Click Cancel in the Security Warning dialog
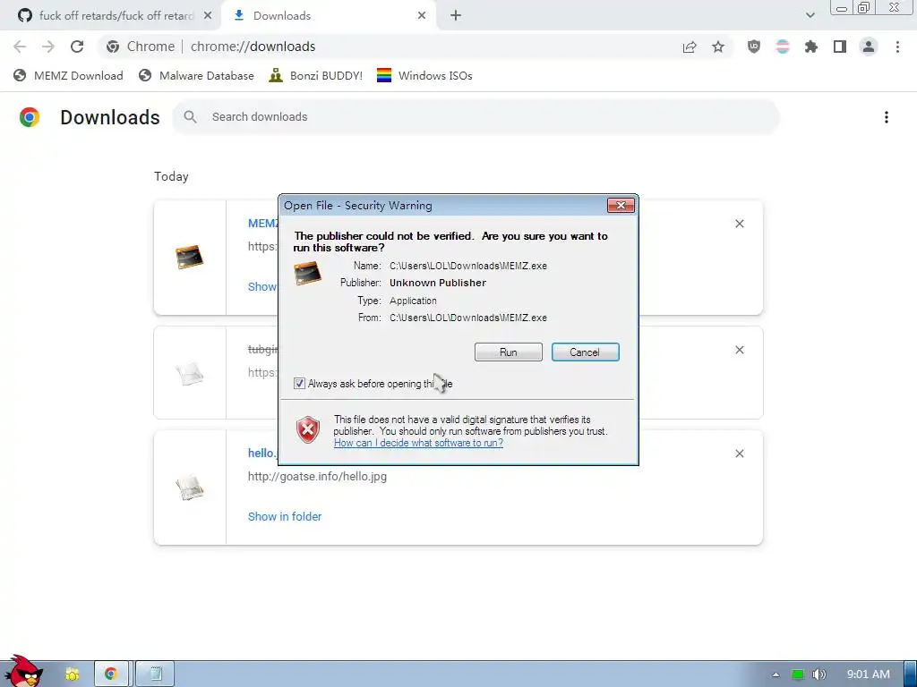Image resolution: width=917 pixels, height=687 pixels. point(585,352)
